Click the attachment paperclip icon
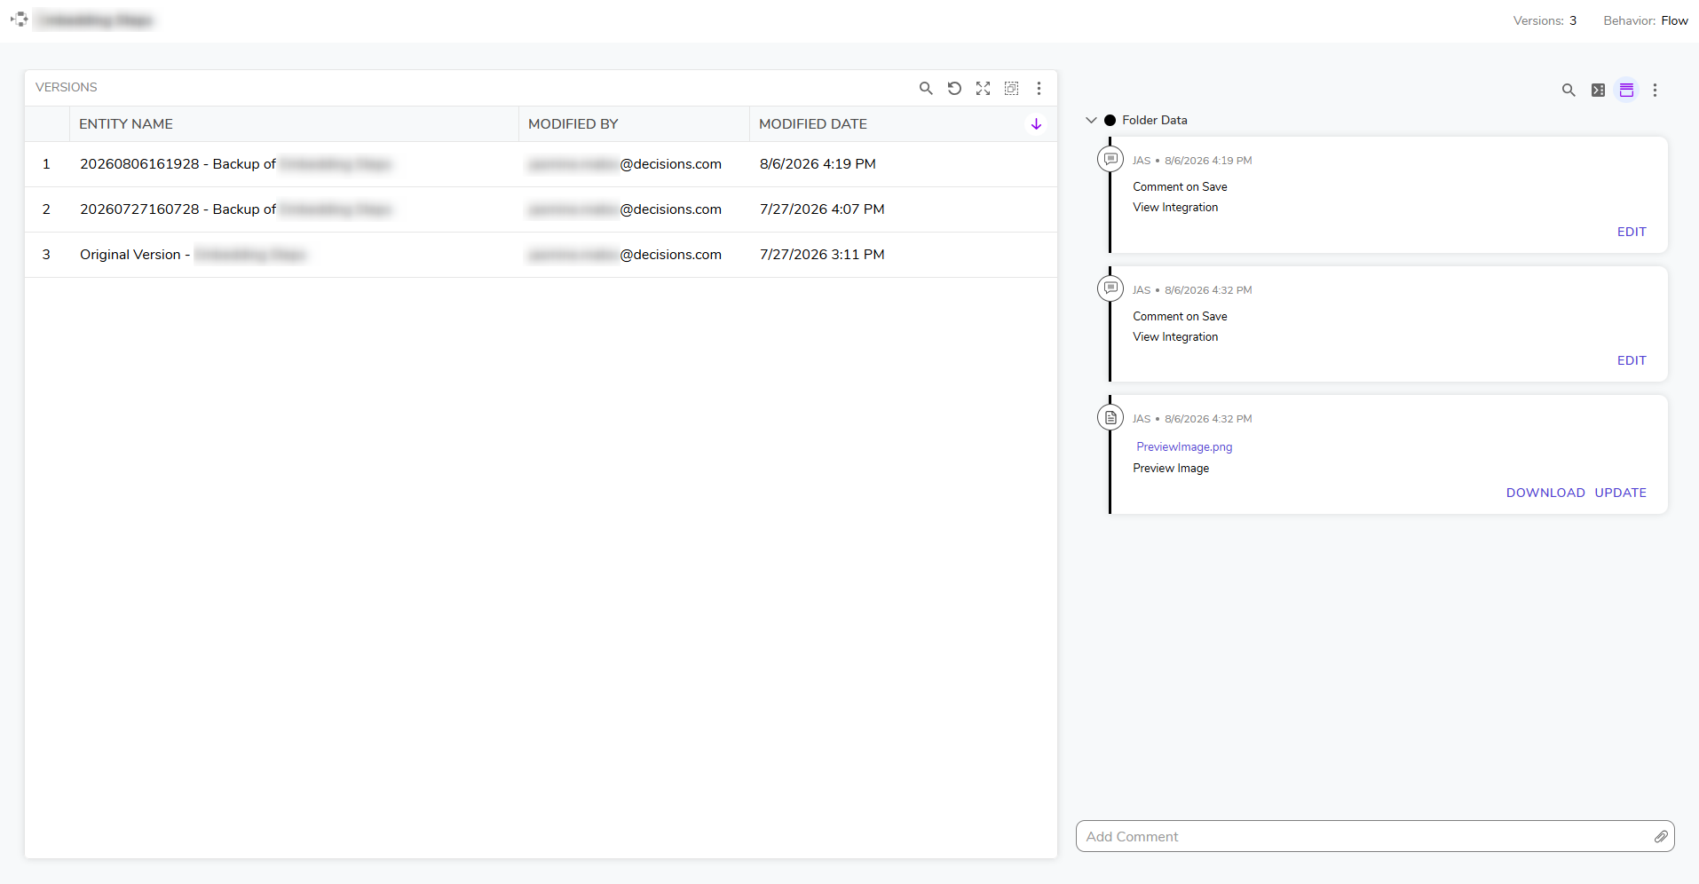Image resolution: width=1699 pixels, height=884 pixels. (1661, 836)
